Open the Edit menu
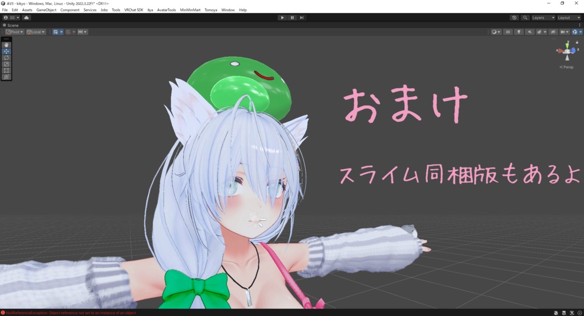The image size is (584, 316). (15, 10)
